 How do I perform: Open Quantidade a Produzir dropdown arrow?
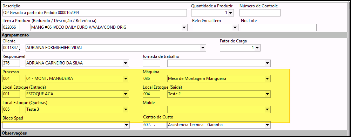pyautogui.click(x=231, y=13)
